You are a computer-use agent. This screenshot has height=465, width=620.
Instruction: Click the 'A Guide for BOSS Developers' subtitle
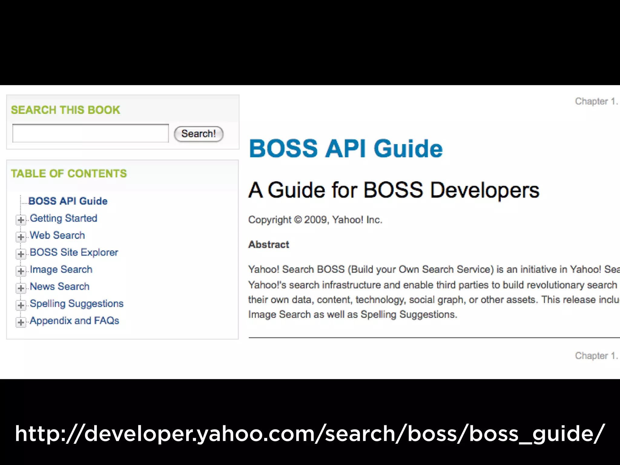click(394, 190)
